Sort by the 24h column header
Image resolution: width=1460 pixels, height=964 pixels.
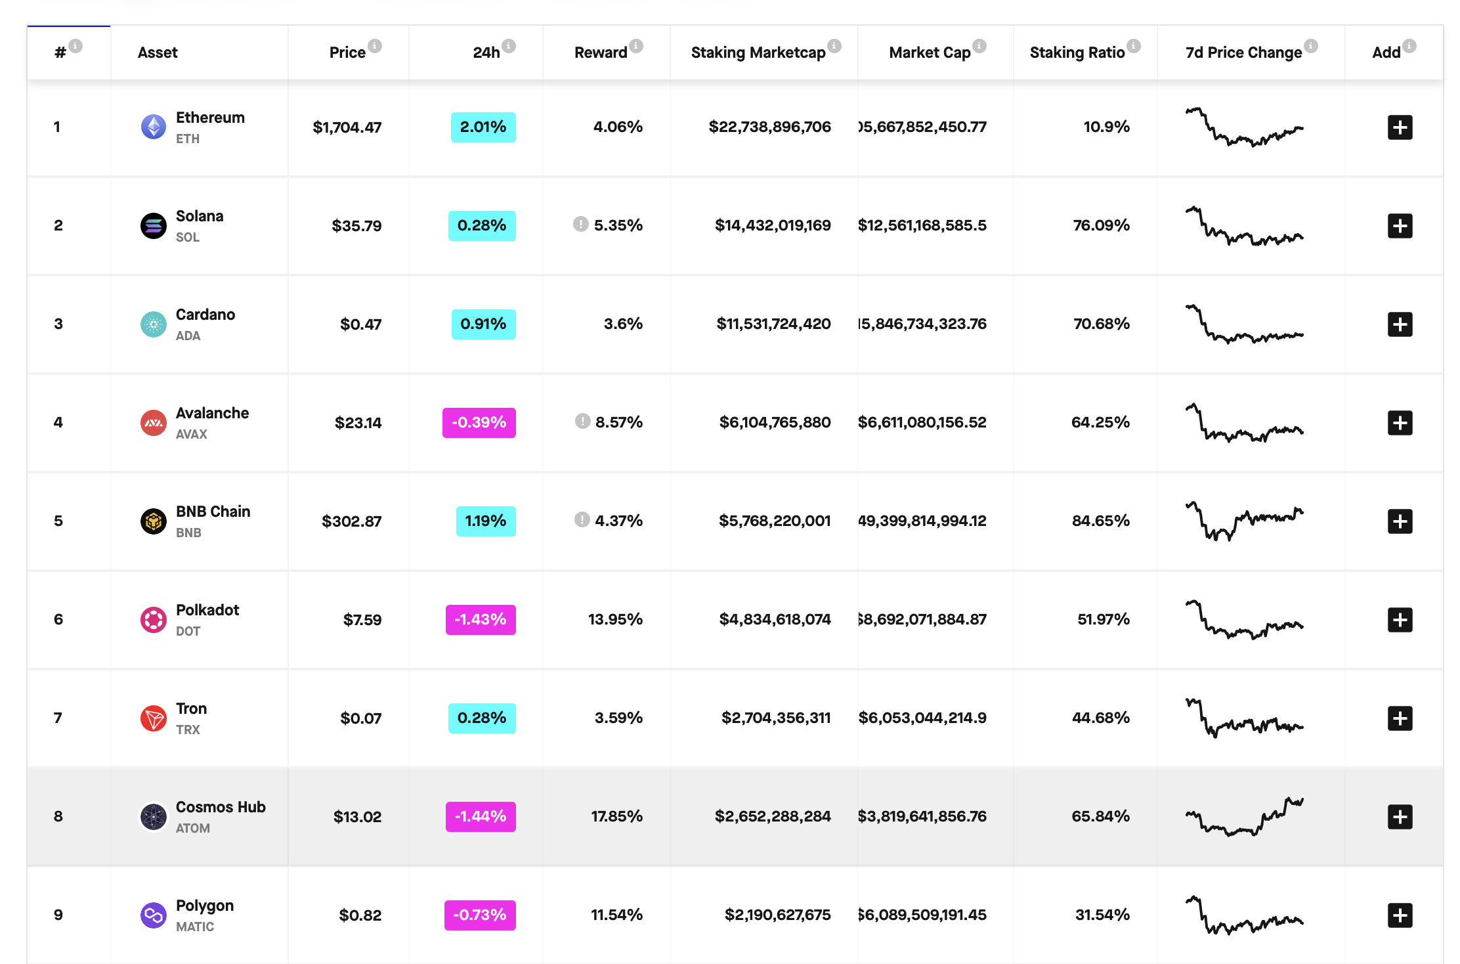coord(486,53)
